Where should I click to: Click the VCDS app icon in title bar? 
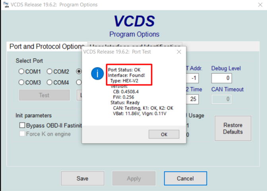tap(6, 4)
